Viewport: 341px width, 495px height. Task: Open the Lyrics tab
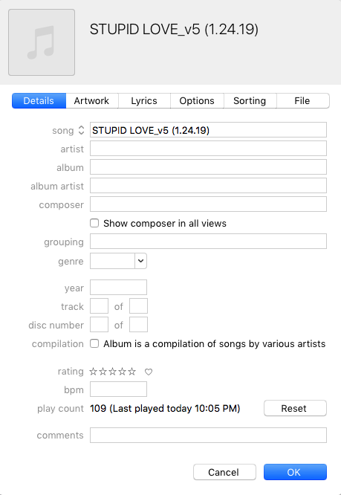click(144, 100)
